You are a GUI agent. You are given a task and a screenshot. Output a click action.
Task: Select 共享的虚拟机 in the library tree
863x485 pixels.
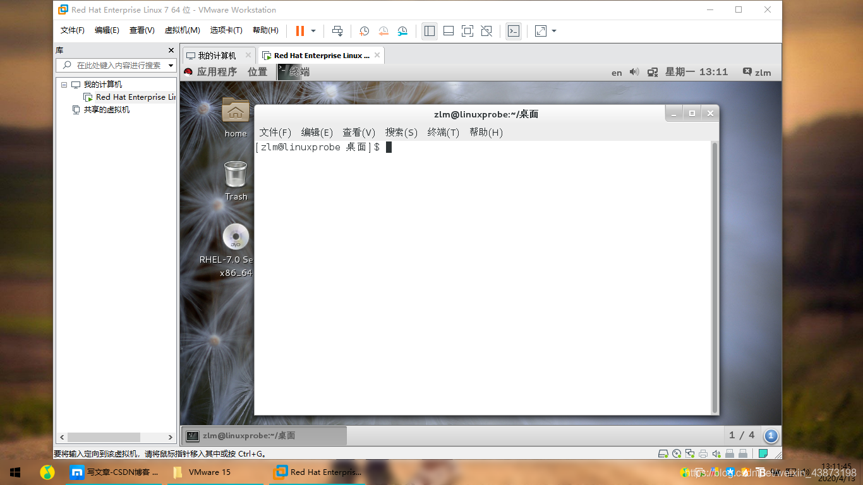point(107,110)
